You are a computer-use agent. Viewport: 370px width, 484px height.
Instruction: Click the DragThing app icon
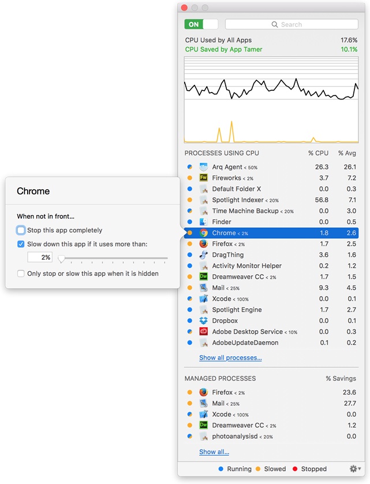pyautogui.click(x=203, y=255)
